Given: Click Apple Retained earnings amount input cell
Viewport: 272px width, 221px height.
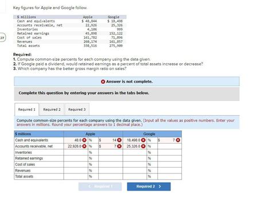Looking at the screenshot, I should click(76, 158).
